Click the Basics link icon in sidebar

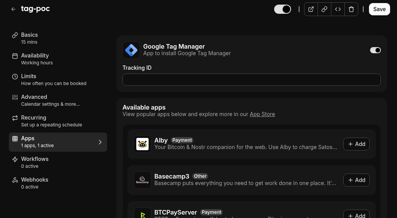click(15, 35)
